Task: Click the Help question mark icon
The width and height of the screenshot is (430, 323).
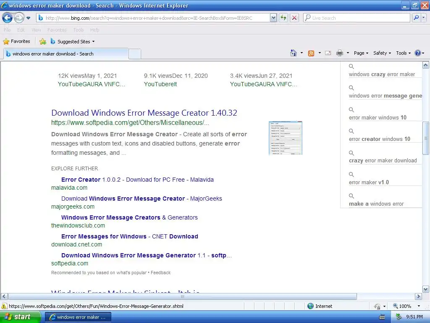Action: (x=418, y=53)
